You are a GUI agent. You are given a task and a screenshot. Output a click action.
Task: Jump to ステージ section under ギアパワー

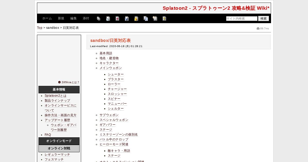click(106, 130)
